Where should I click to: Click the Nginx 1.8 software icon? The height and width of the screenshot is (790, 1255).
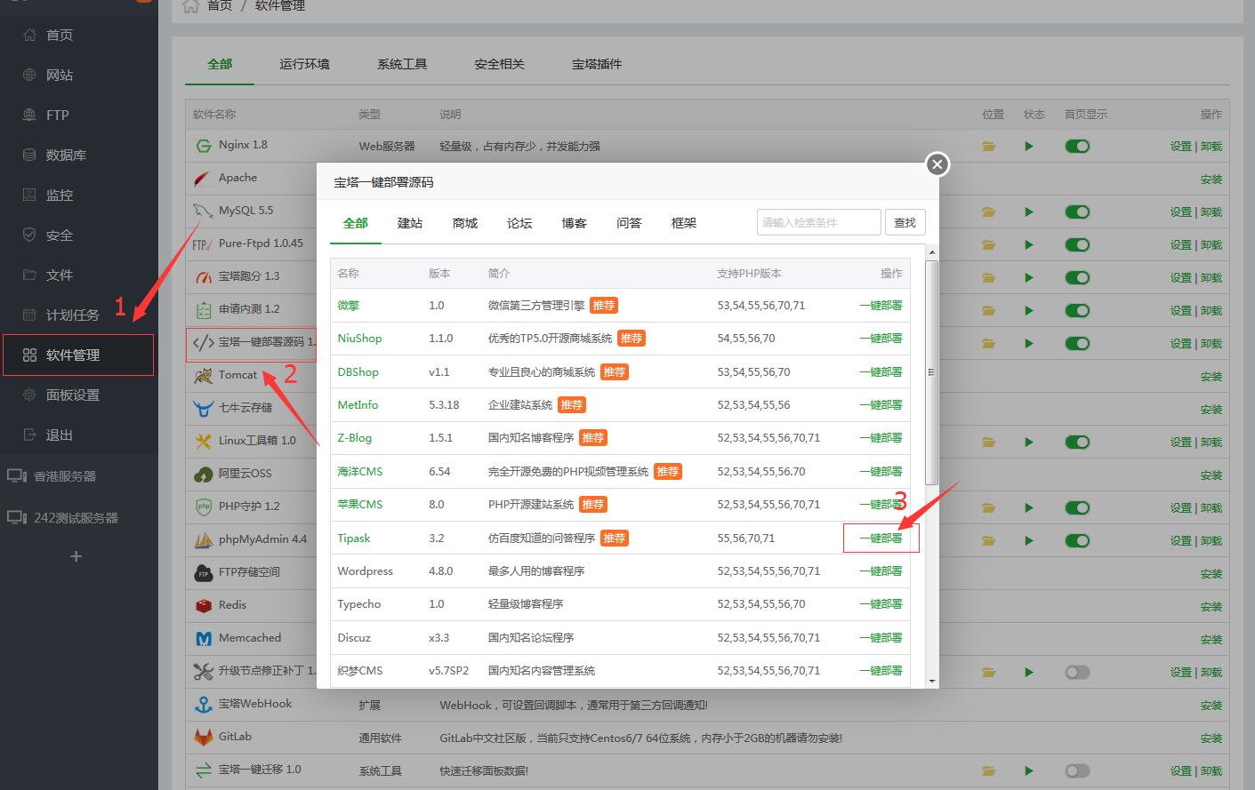[x=203, y=145]
